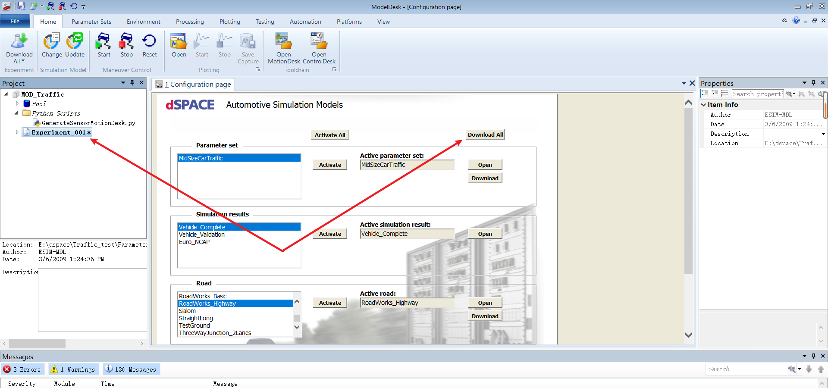The height and width of the screenshot is (388, 828).
Task: Select categorized view in Properties toolbar
Action: pos(705,94)
